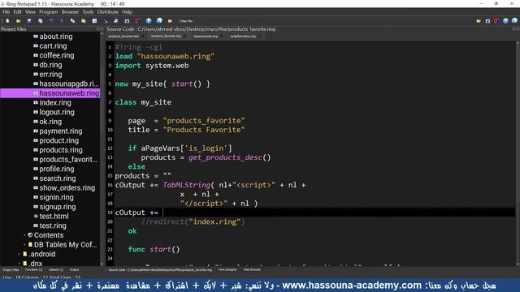The image size is (520, 292).
Task: Select search.ring in Project Files
Action: (x=58, y=178)
